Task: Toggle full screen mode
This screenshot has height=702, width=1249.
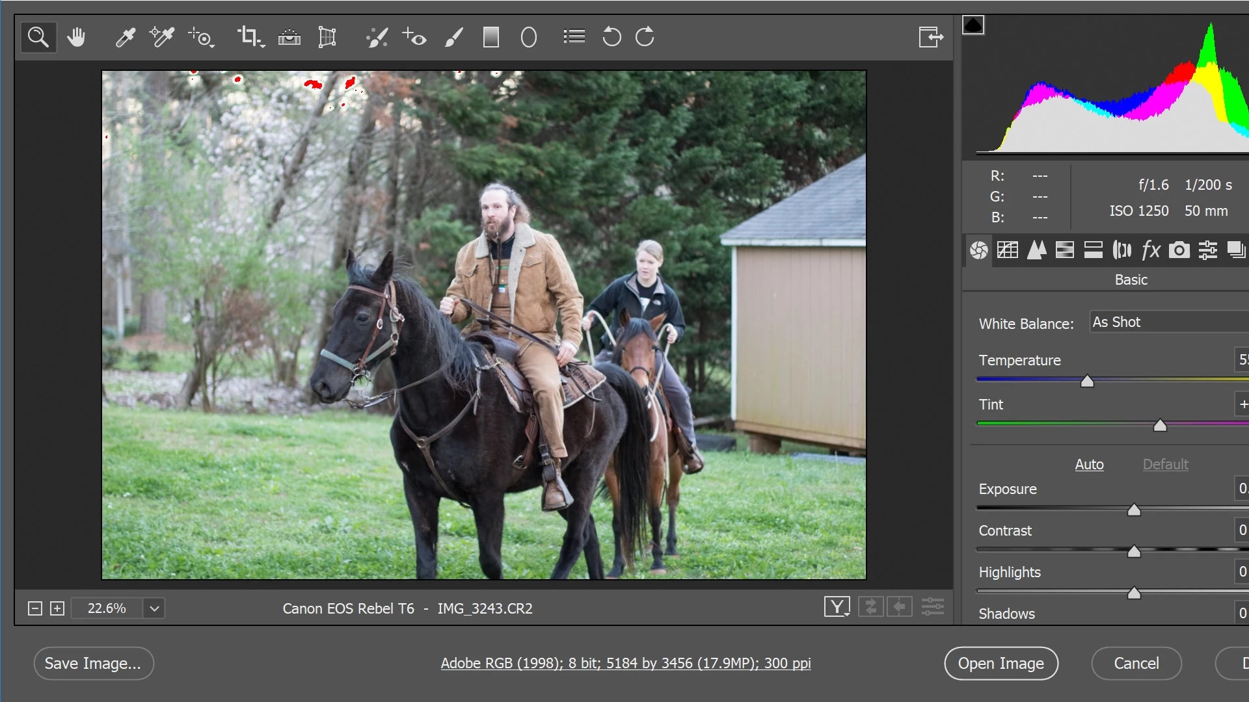Action: click(x=931, y=37)
